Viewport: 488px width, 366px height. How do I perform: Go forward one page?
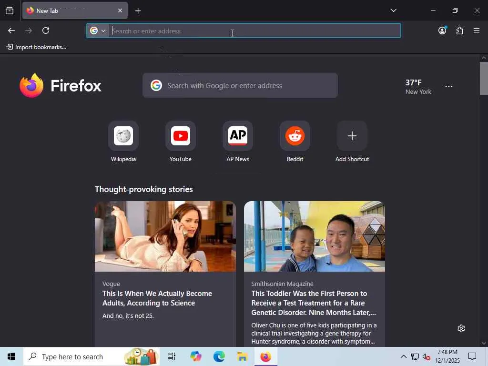tap(29, 30)
